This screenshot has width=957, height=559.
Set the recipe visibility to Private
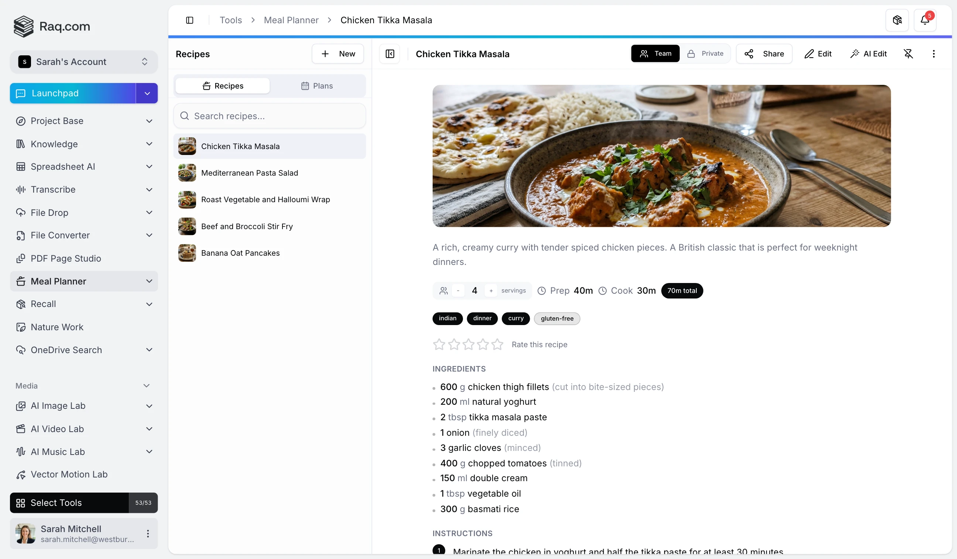706,54
